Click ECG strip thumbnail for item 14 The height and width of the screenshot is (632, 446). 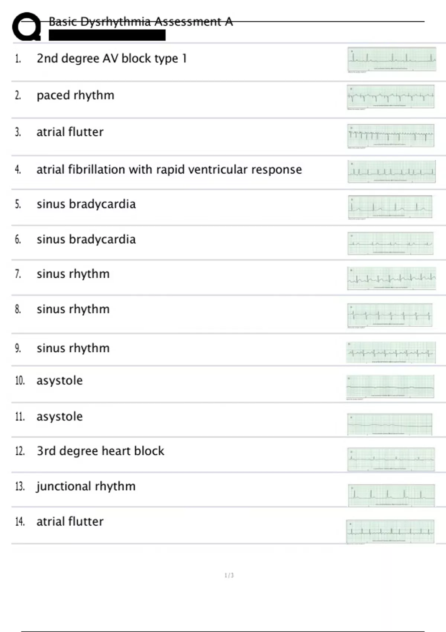390,532
